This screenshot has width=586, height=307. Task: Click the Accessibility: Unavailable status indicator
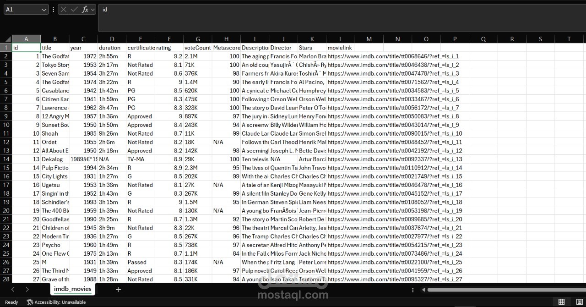[x=56, y=302]
